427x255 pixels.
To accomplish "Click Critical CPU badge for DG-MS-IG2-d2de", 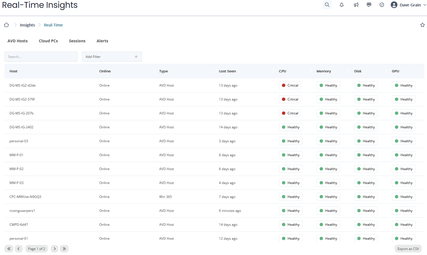I will pos(290,85).
